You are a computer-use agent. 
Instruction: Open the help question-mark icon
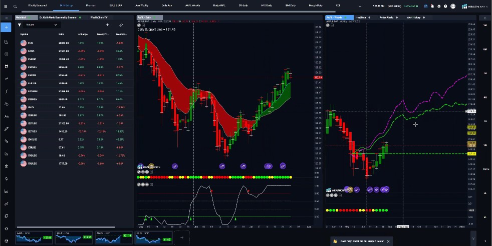coord(445,6)
